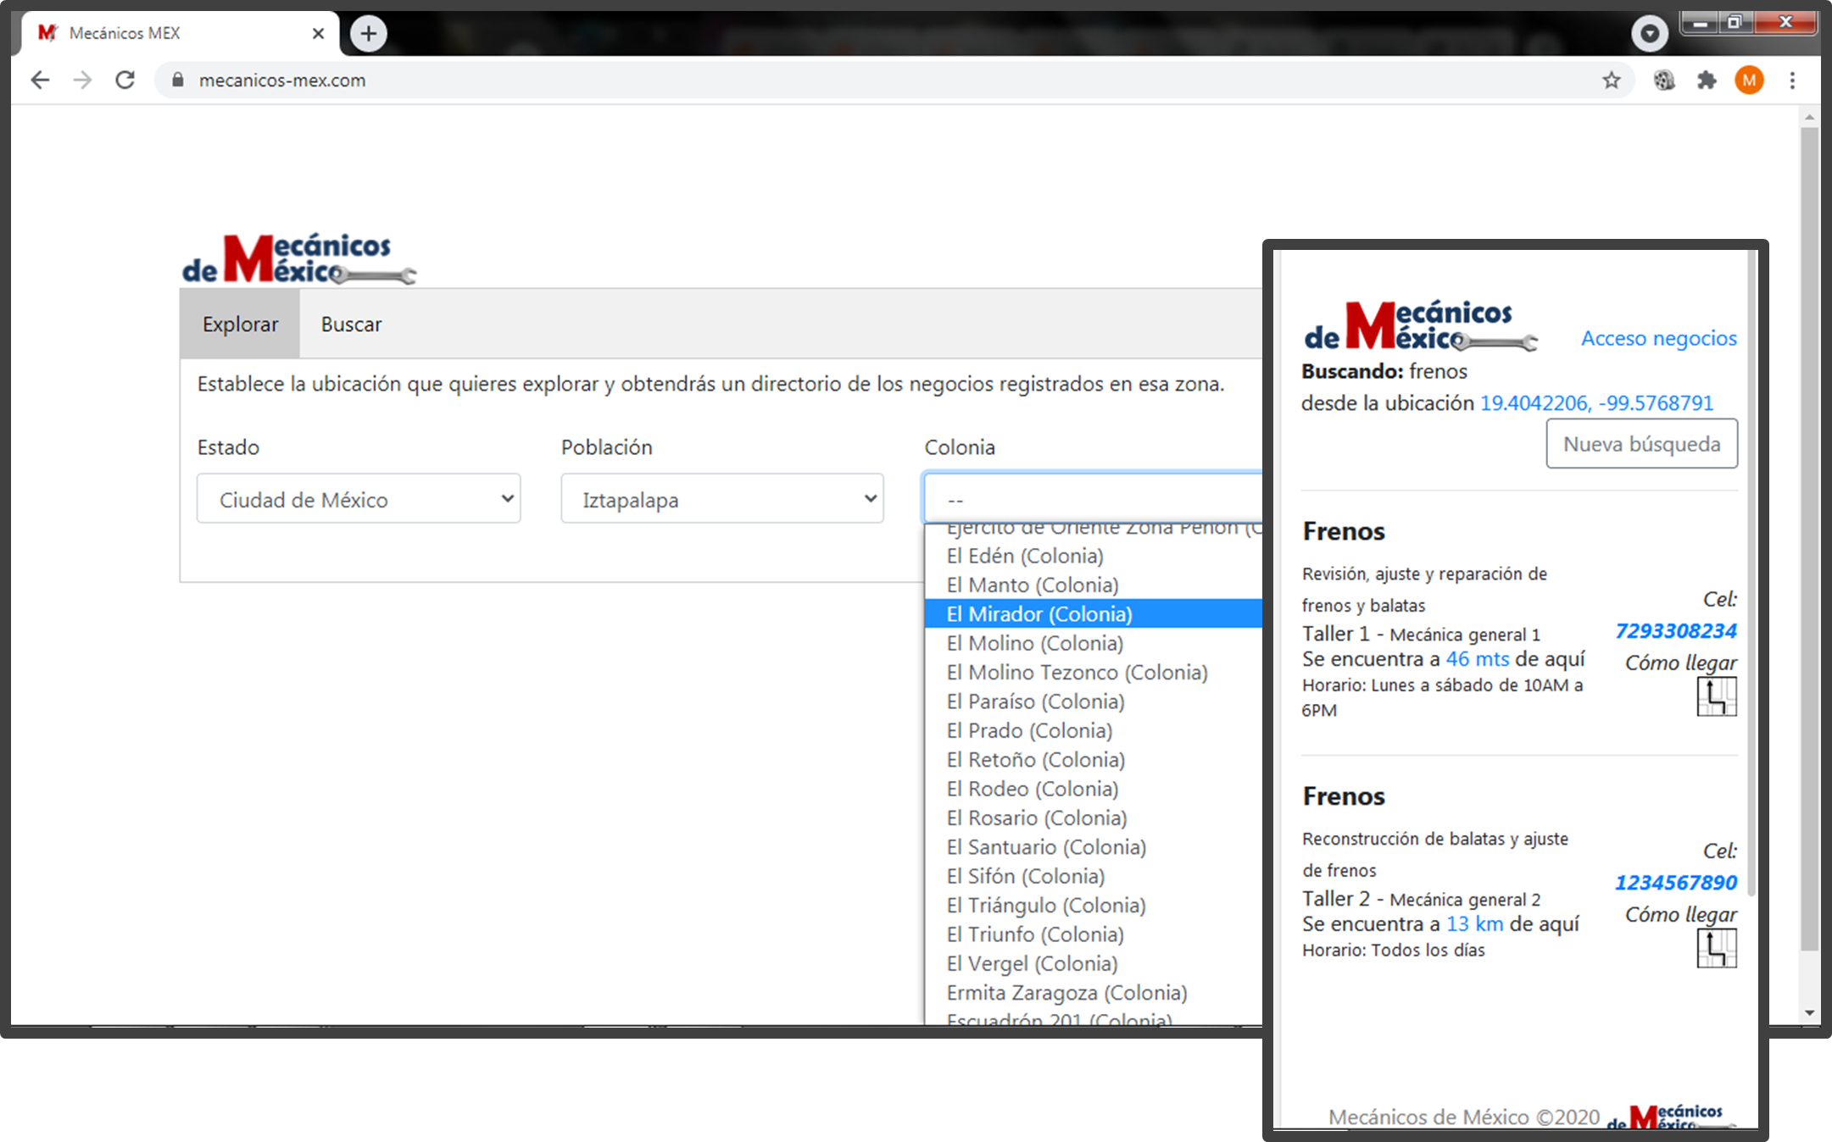
Task: Open the location coordinates 19.4042206 link
Action: (1596, 403)
